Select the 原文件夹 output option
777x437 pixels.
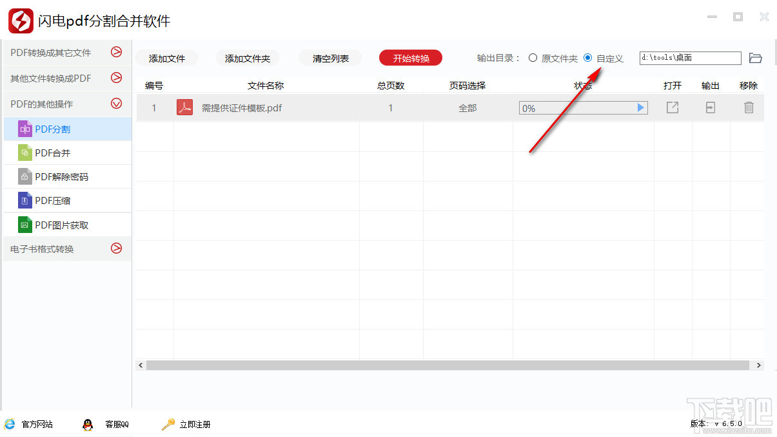click(533, 57)
